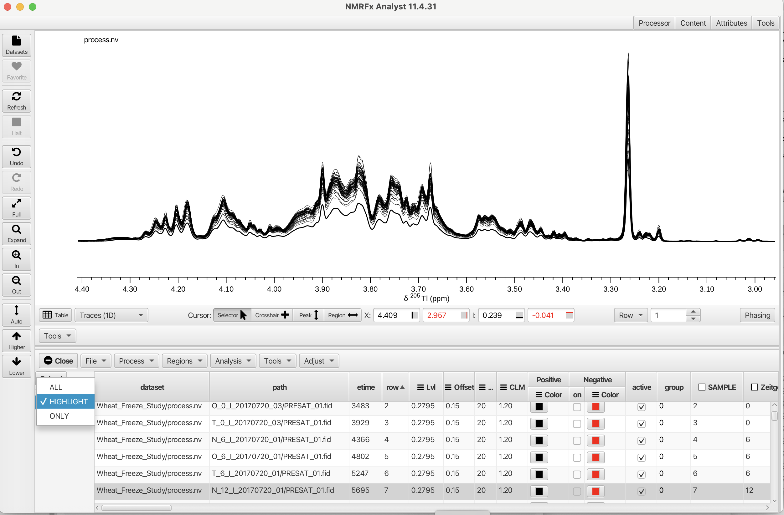Choose ONLY from the popup menu
Viewport: 784px width, 515px height.
coord(59,416)
